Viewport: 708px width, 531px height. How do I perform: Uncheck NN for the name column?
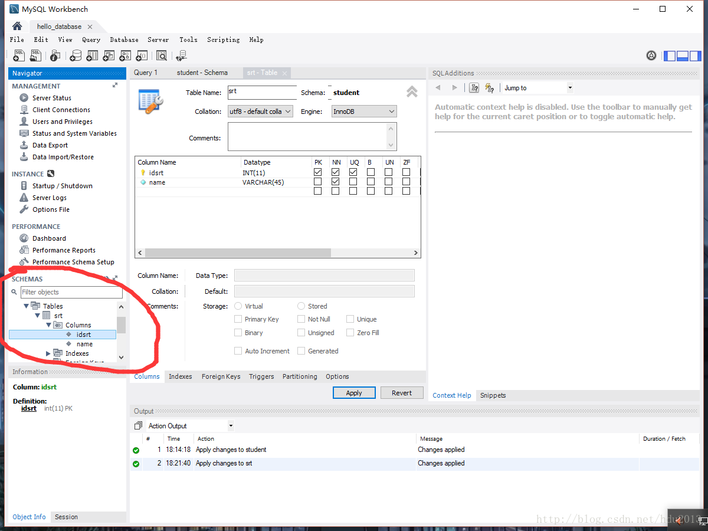point(336,182)
